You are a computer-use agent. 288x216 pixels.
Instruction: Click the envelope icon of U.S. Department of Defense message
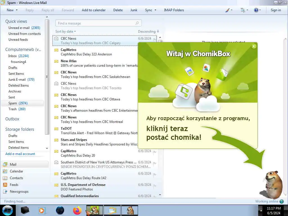click(x=56, y=185)
